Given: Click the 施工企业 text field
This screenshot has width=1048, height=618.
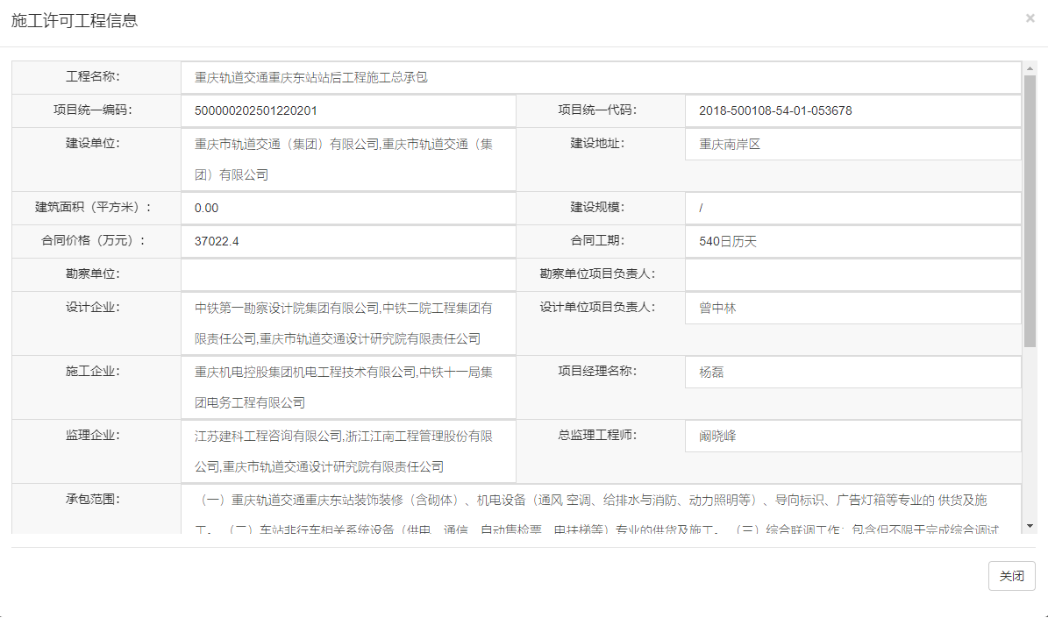Looking at the screenshot, I should (x=348, y=387).
